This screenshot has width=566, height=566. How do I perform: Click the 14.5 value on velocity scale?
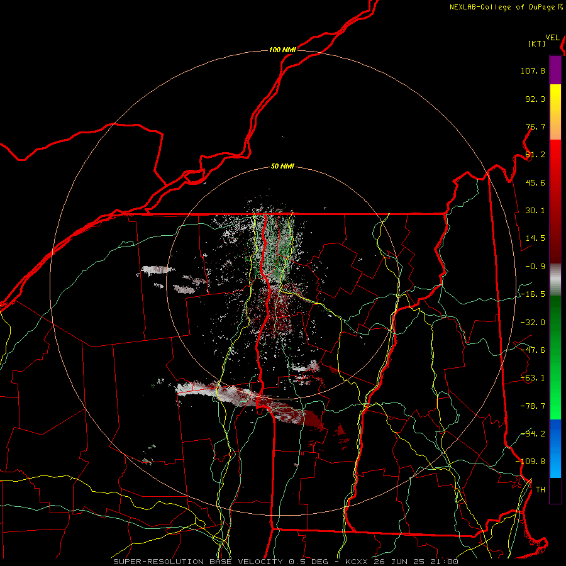click(x=535, y=238)
